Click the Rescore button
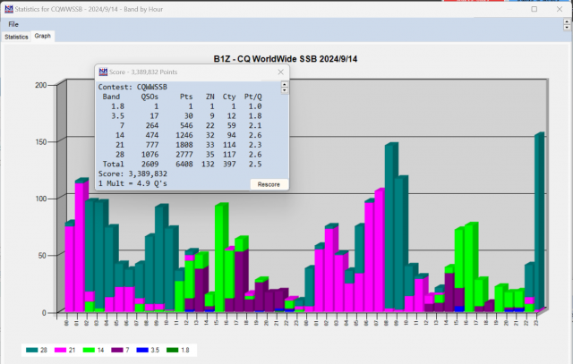Image resolution: width=573 pixels, height=364 pixels. coord(269,184)
